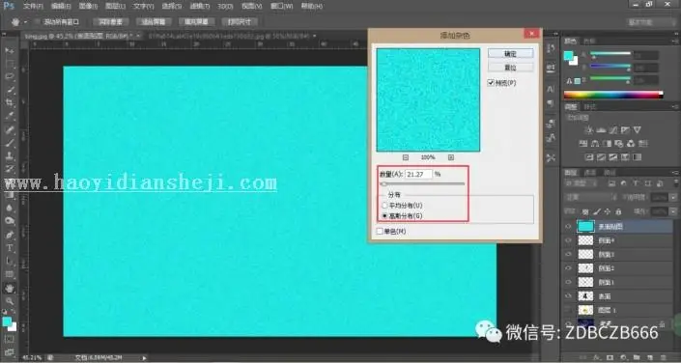Select the Brush tool
Viewport: 681px width, 363px height.
[x=9, y=143]
